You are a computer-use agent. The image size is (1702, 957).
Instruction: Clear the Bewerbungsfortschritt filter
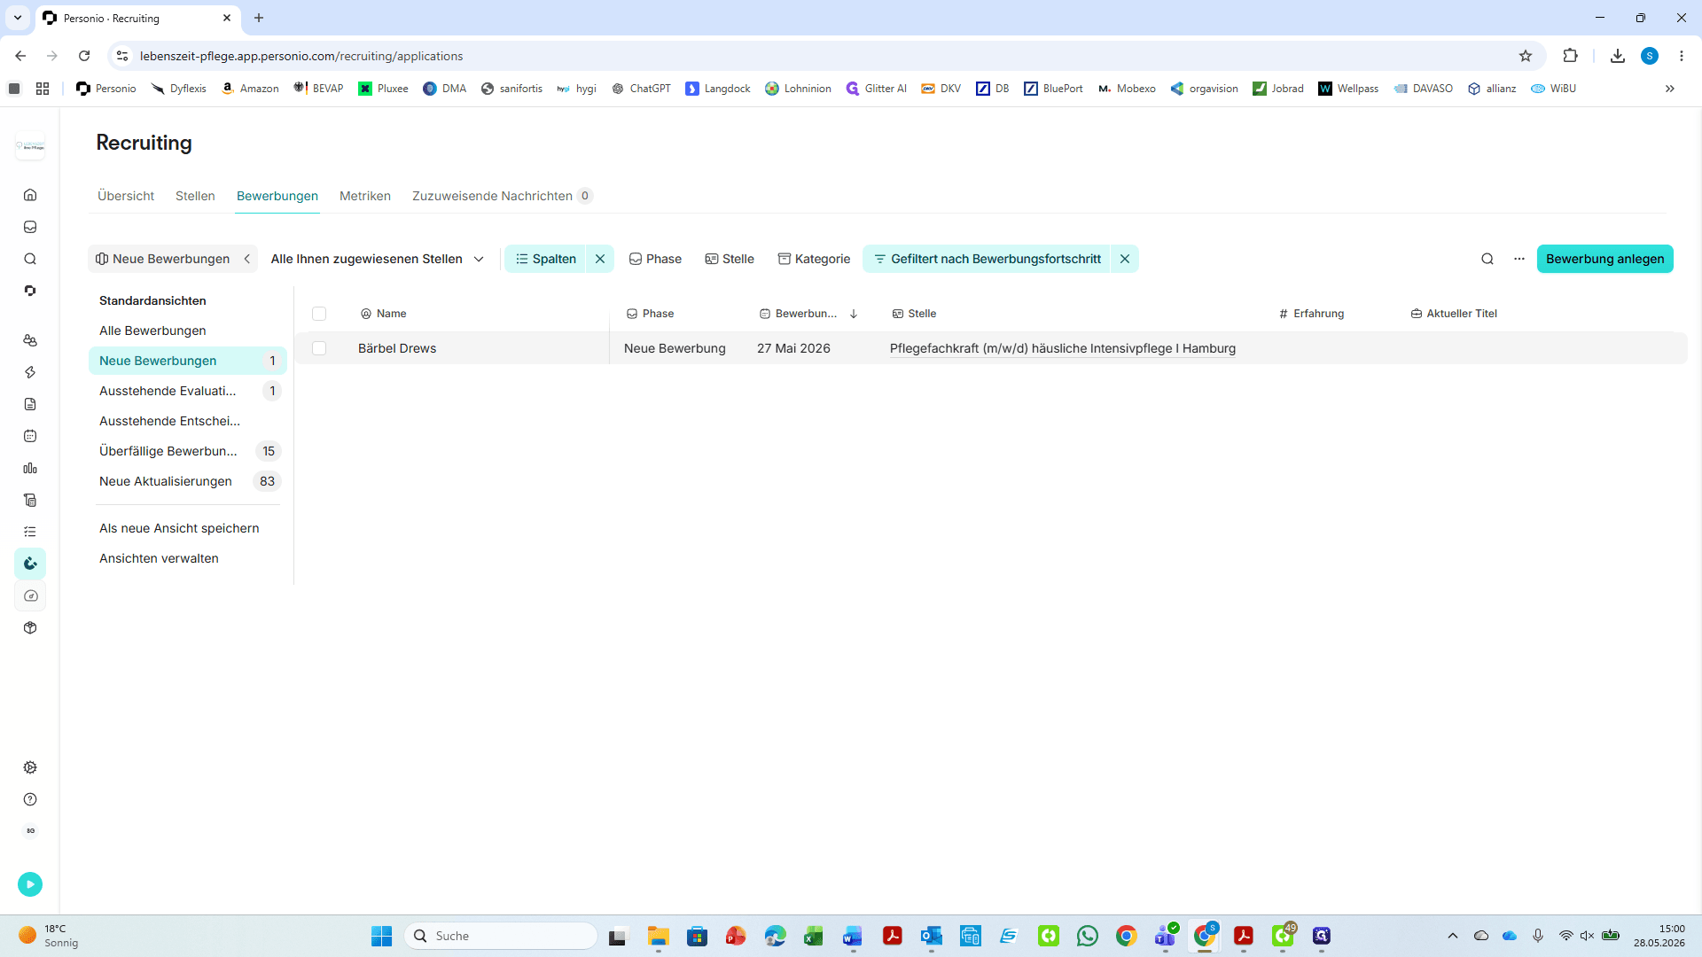tap(1125, 259)
